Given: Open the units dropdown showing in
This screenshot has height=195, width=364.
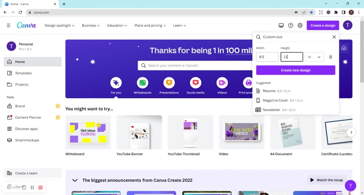Looking at the screenshot, I should click(x=314, y=57).
